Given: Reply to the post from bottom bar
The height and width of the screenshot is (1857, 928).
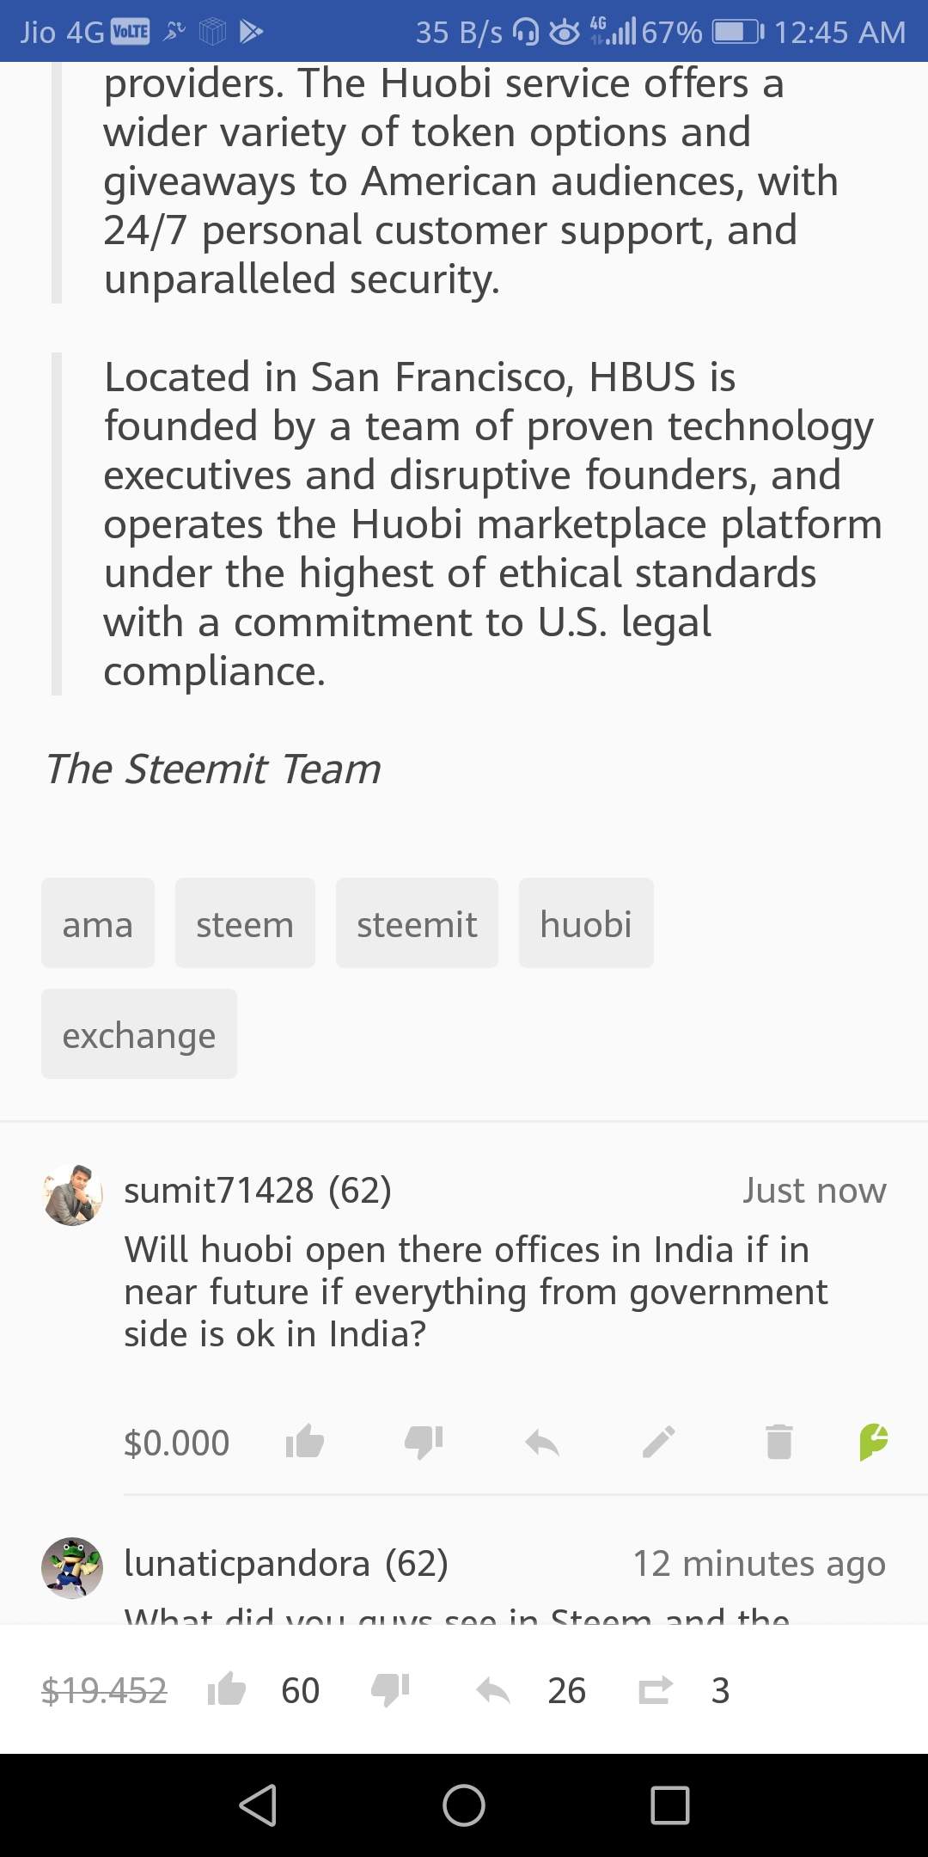Looking at the screenshot, I should (493, 1690).
